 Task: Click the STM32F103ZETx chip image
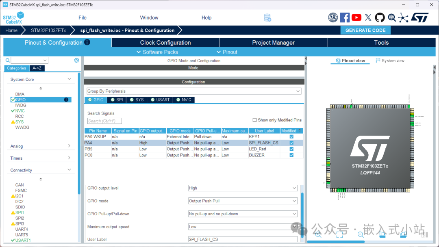click(x=370, y=149)
